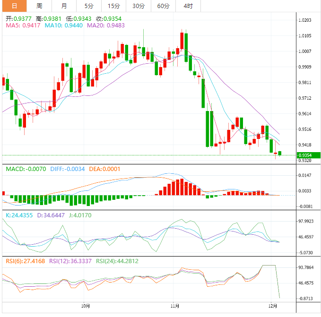321x317 pixels.
Task: Switch to the weekly 周 tab
Action: (39, 6)
